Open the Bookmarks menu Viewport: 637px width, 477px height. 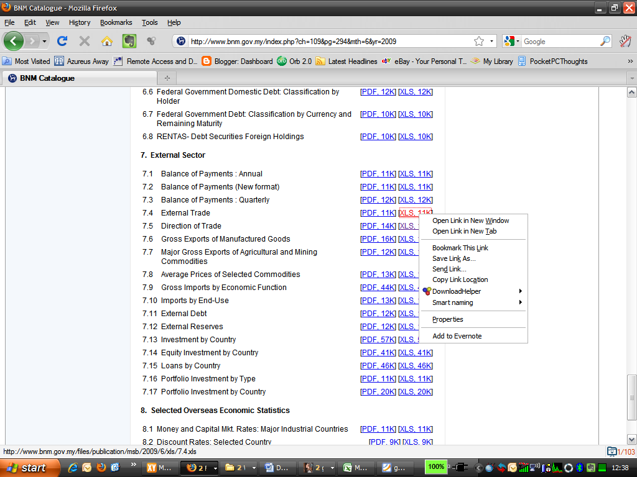(116, 22)
